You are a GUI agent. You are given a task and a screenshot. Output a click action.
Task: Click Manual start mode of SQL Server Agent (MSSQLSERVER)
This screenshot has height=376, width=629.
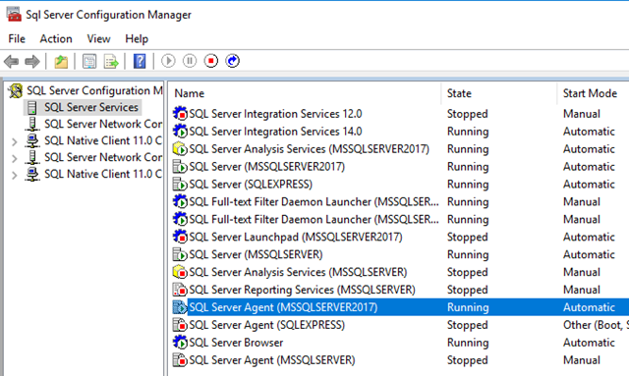pyautogui.click(x=582, y=360)
